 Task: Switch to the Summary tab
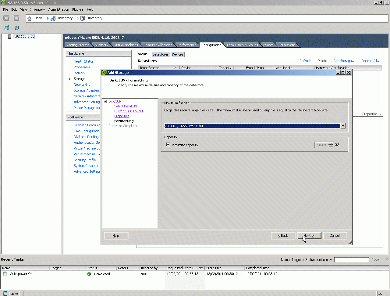101,45
